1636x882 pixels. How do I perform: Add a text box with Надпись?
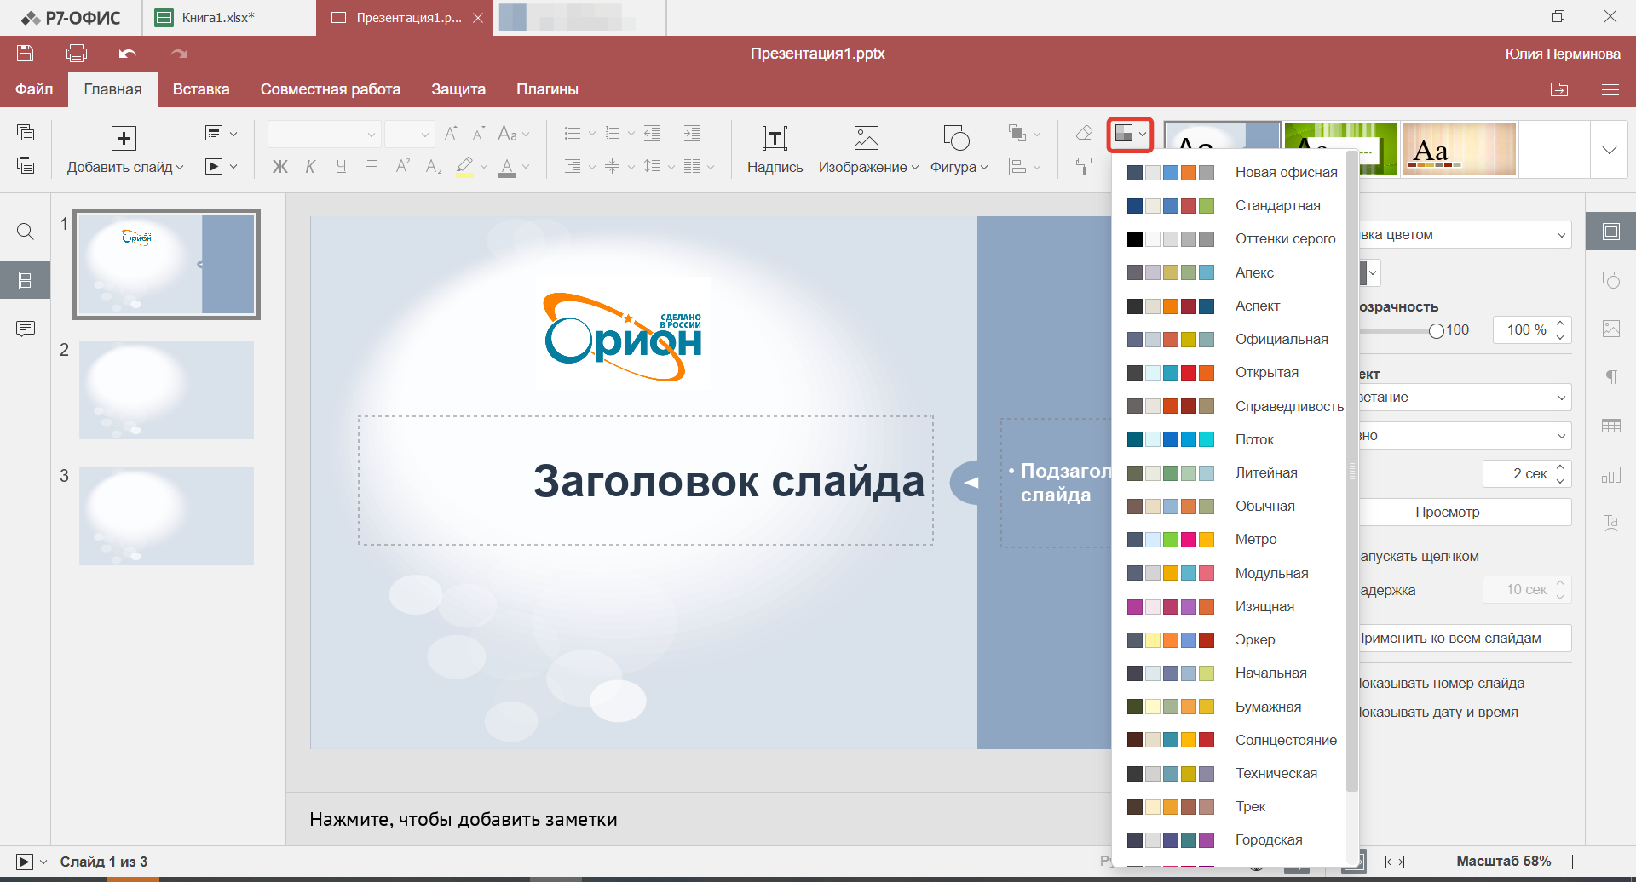pos(775,150)
